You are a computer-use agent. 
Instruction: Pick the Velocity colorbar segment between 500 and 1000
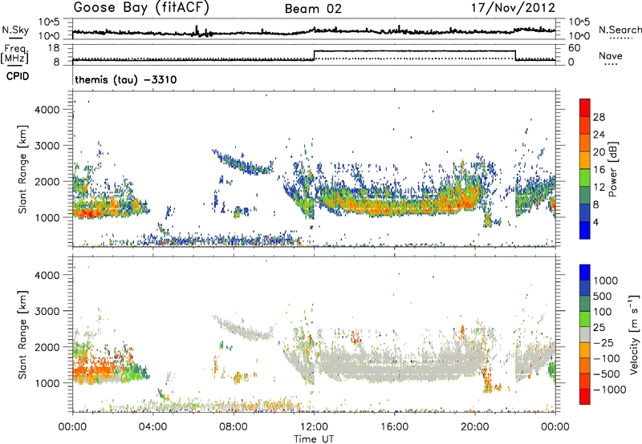click(585, 288)
